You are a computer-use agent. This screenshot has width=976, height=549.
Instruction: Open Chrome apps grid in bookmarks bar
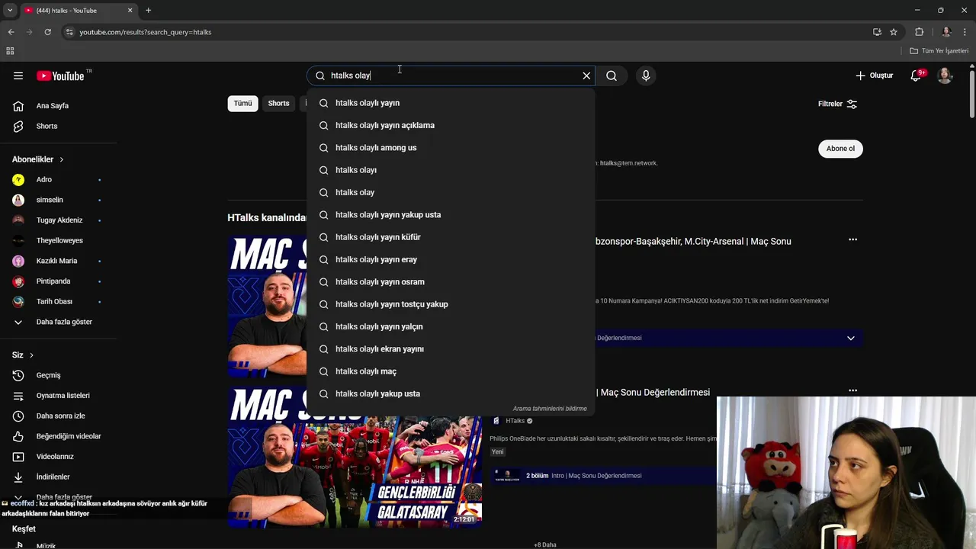(10, 51)
